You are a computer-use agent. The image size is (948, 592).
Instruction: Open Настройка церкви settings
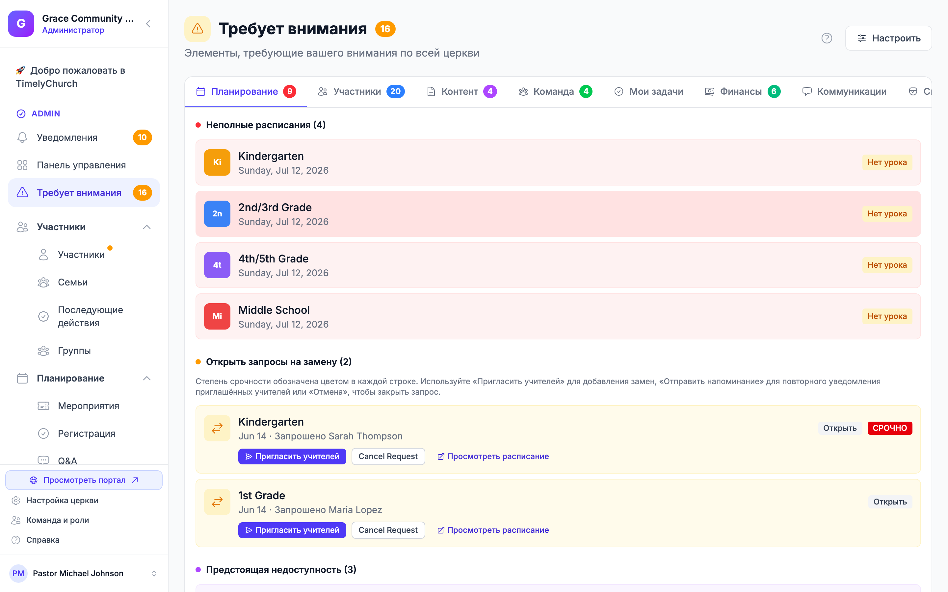click(62, 500)
